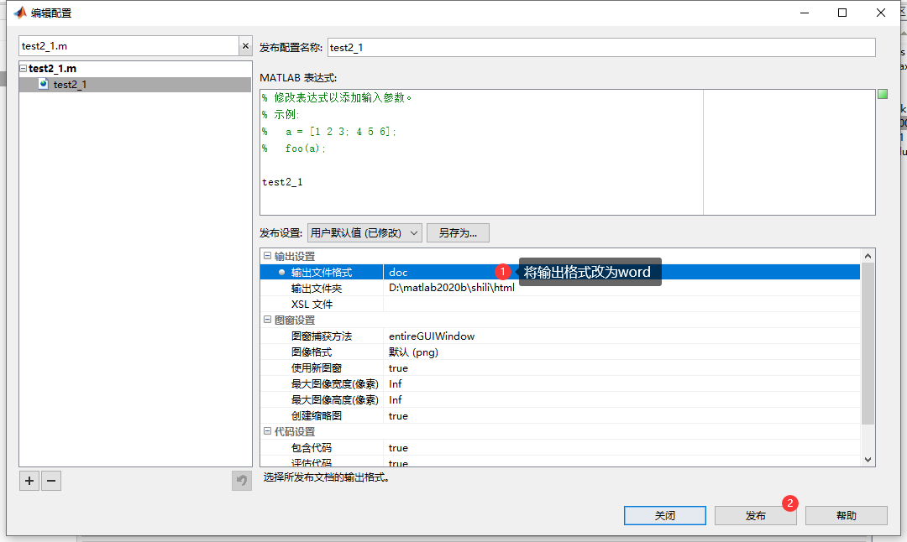Image resolution: width=907 pixels, height=542 pixels.
Task: Click scroll down arrow of settings list
Action: pyautogui.click(x=868, y=460)
